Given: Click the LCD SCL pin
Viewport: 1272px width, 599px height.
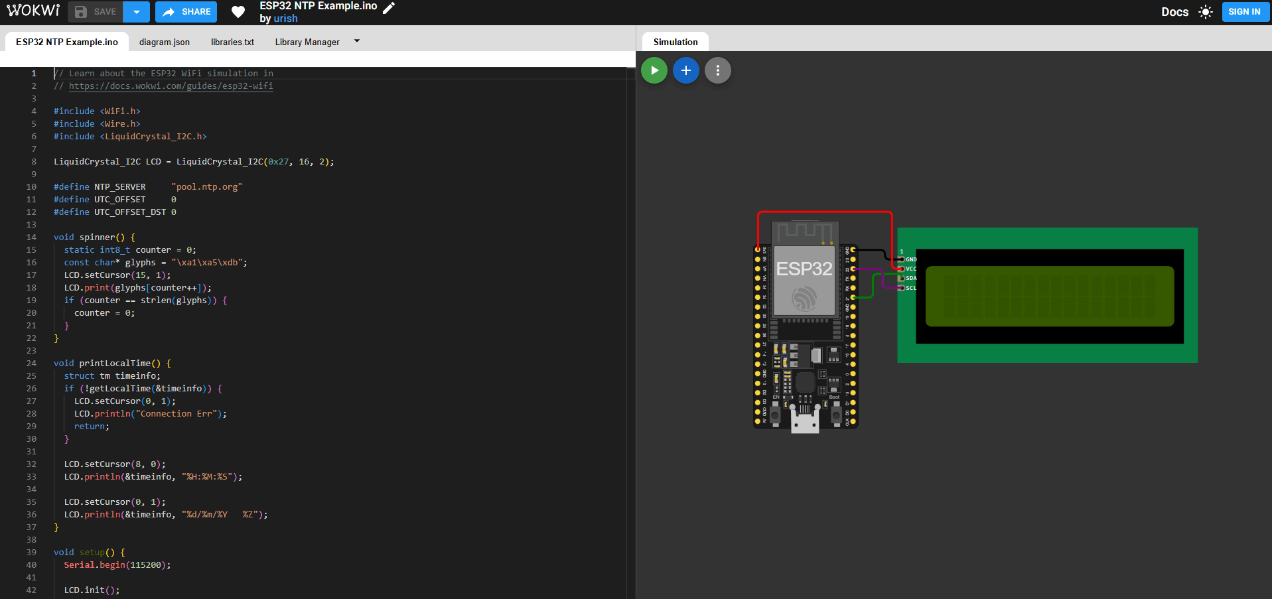Looking at the screenshot, I should point(901,288).
